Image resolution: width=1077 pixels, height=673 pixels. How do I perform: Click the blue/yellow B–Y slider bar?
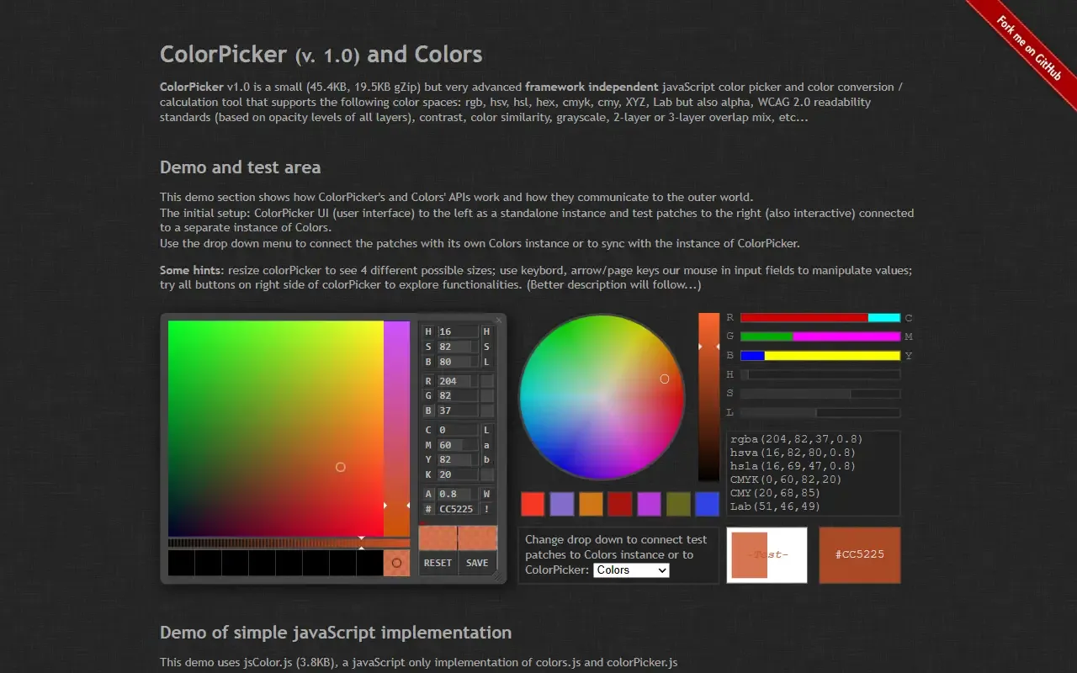coord(820,356)
